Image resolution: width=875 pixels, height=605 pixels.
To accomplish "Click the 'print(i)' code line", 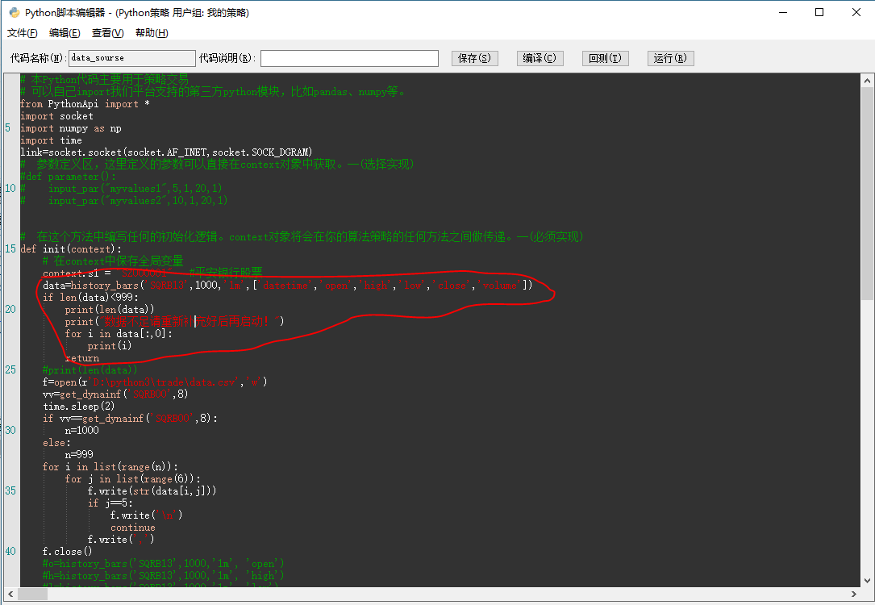I will pos(110,346).
